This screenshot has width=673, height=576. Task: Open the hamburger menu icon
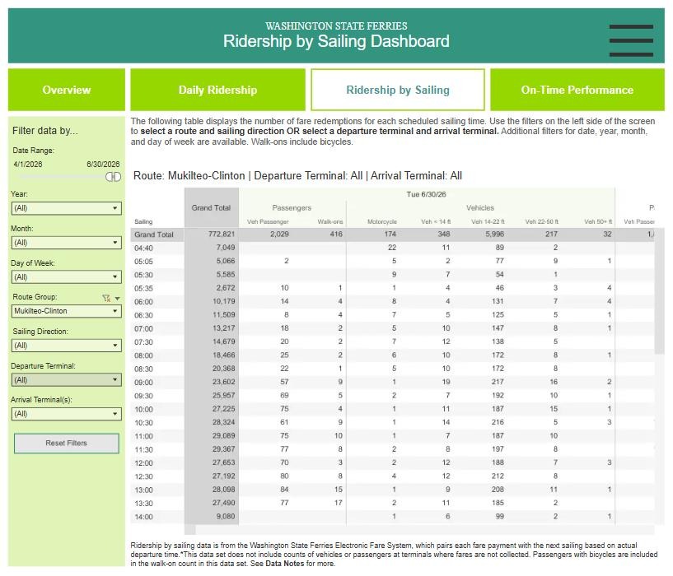point(631,40)
